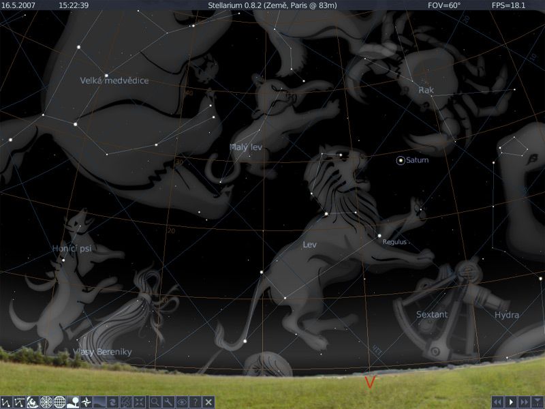The height and width of the screenshot is (409, 545).
Task: Center on selected object icon
Action: pos(140,402)
